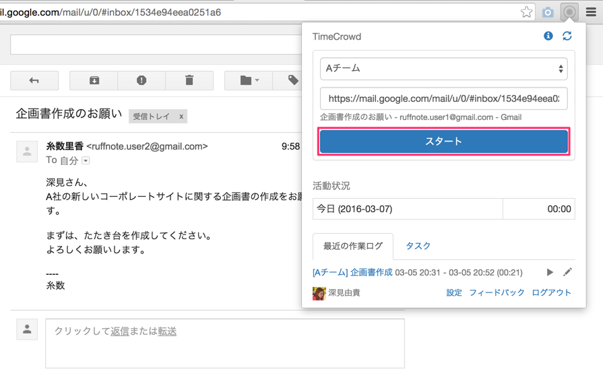Open the TimeCrowd extension toolbar icon
Screen dimensions: 603x382
[570, 12]
